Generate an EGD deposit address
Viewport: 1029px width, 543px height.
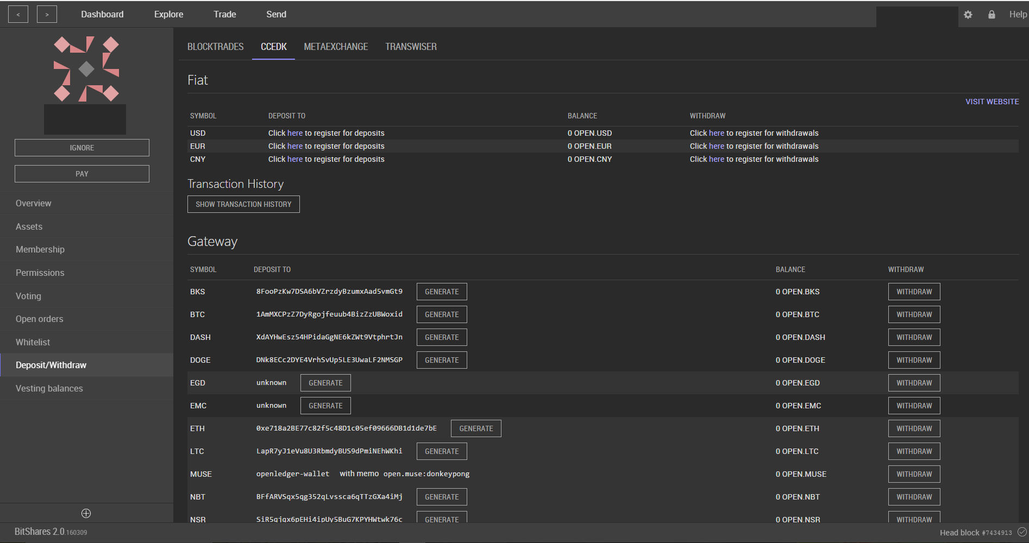[x=325, y=383]
